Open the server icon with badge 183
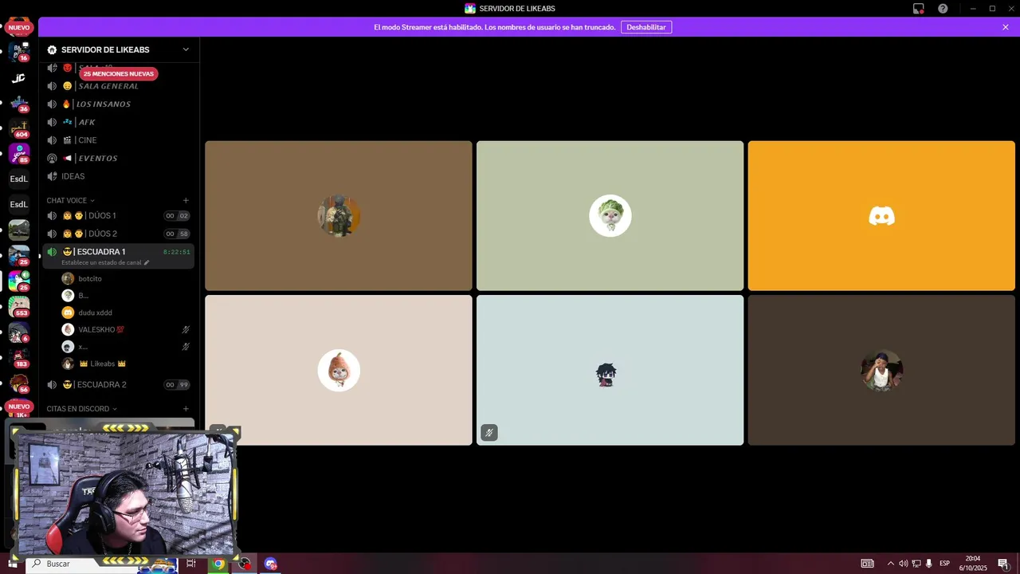1020x574 pixels. pyautogui.click(x=18, y=358)
